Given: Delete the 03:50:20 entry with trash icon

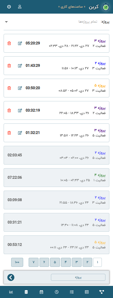Looking at the screenshot, I should (9, 88).
